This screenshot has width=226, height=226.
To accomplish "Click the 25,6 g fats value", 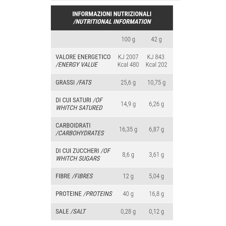I will (128, 82).
